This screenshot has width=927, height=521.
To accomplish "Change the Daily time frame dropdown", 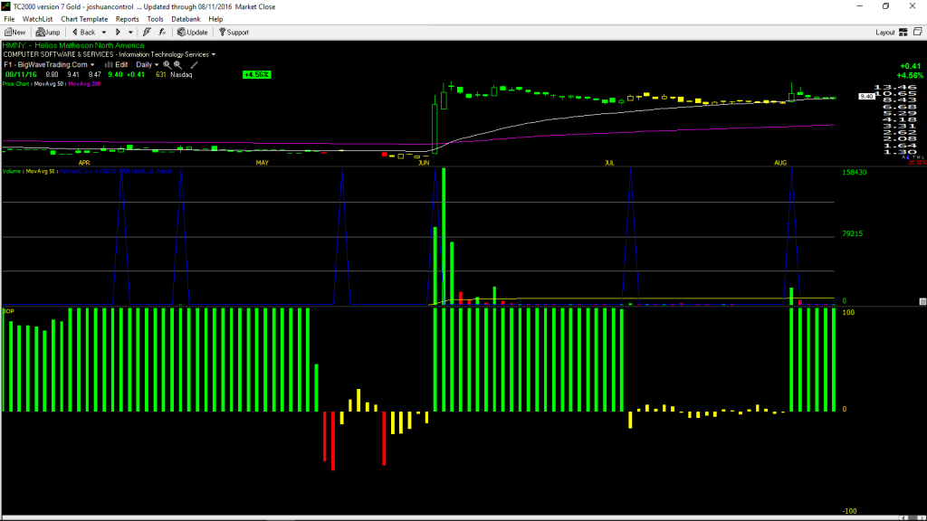I will pos(148,65).
